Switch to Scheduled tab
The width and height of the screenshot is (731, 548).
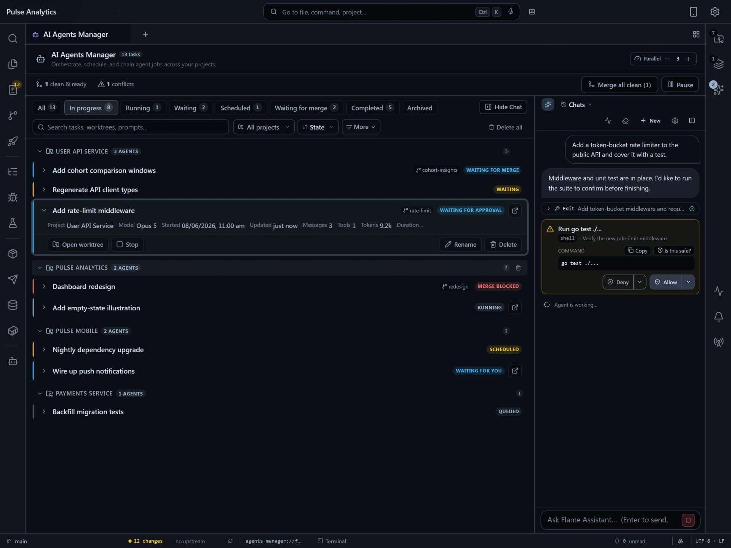[241, 108]
